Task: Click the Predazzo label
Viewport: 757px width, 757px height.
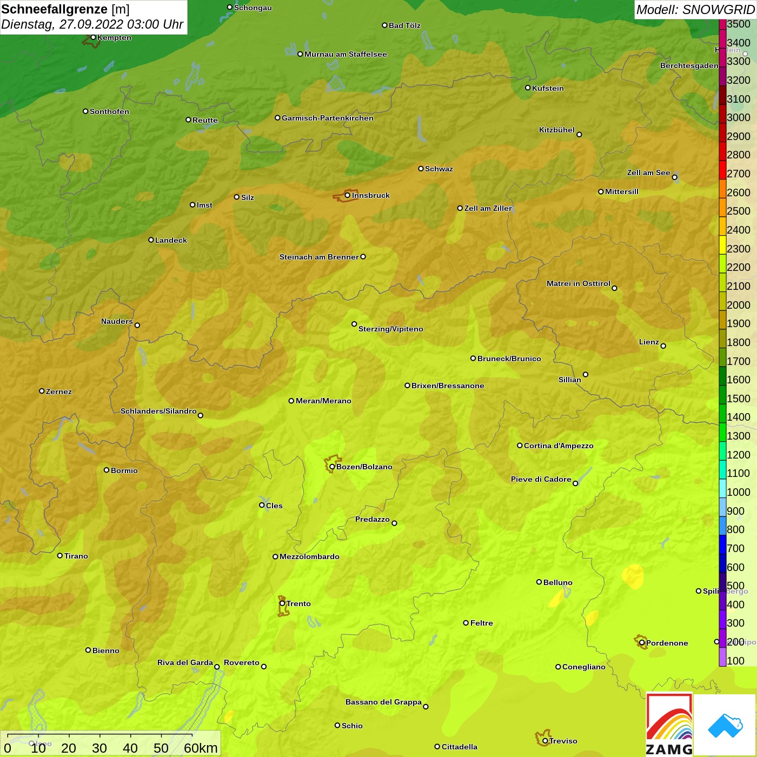Action: (x=373, y=519)
